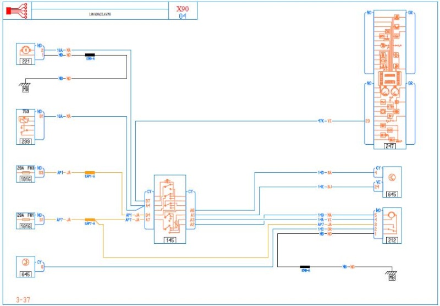Click pin 24 on right component 645

coord(377,187)
